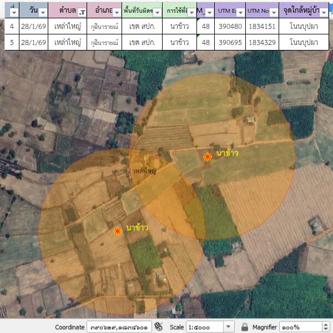Click the lower-left hotspot marker on the map
The width and height of the screenshot is (333, 333).
pyautogui.click(x=118, y=231)
